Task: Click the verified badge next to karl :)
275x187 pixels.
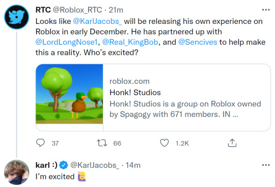Action: tap(64, 165)
